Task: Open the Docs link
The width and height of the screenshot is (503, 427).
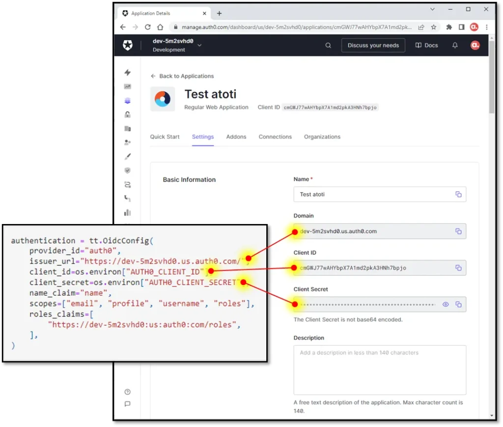Action: 427,45
